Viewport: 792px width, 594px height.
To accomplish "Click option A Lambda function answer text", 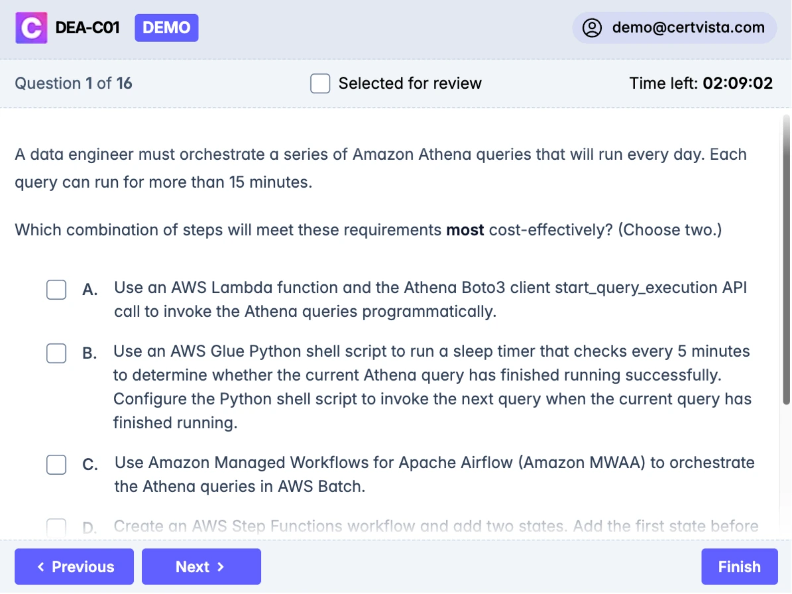I will pos(429,300).
